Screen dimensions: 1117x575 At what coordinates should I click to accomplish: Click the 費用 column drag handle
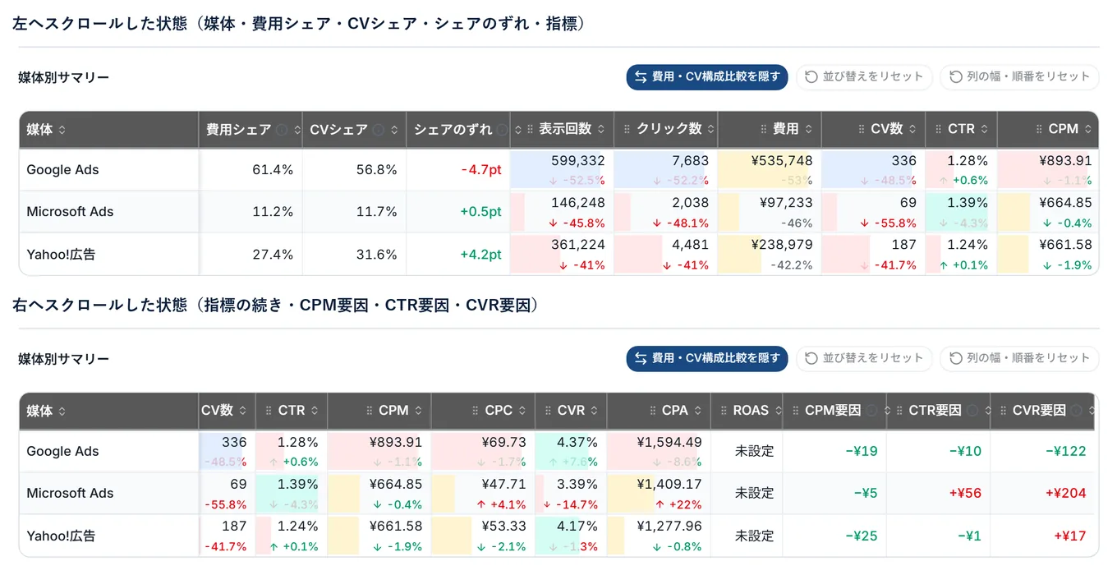point(764,130)
